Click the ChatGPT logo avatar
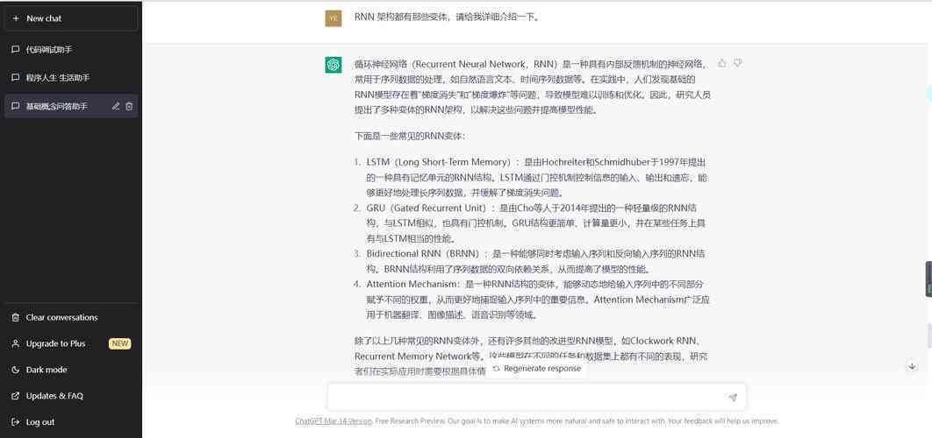Screen dimensions: 932x438 [x=333, y=65]
